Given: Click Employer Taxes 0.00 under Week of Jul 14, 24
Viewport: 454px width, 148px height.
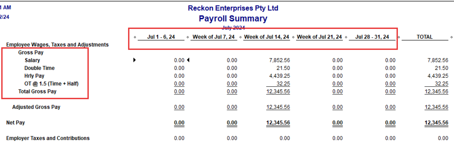Looking at the screenshot, I should pos(285,138).
